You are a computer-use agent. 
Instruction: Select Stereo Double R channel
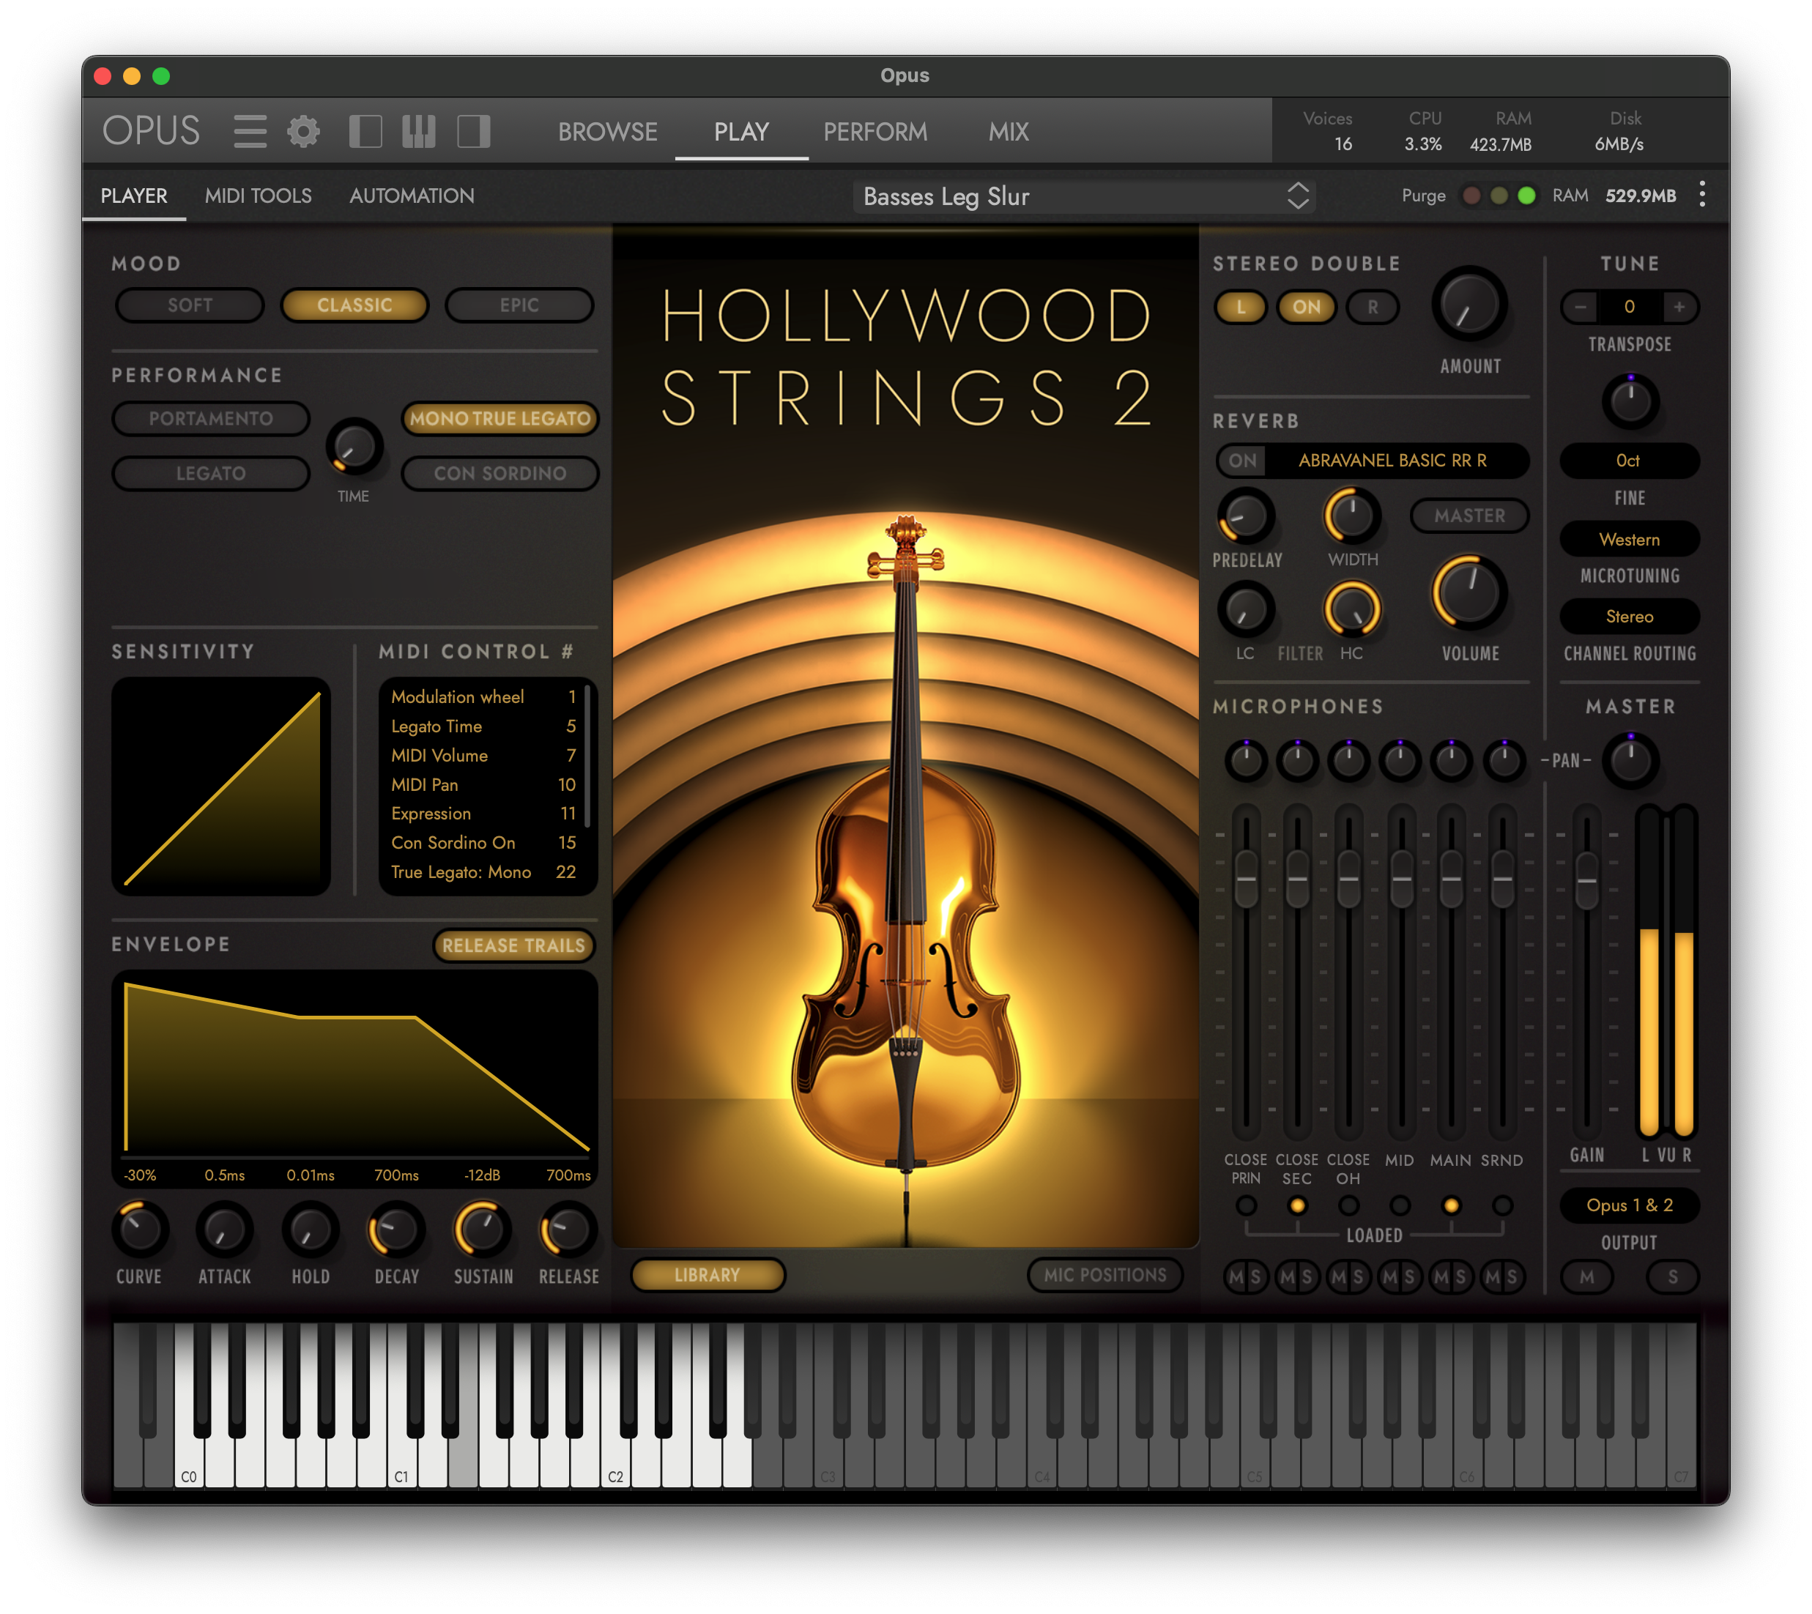pos(1372,307)
